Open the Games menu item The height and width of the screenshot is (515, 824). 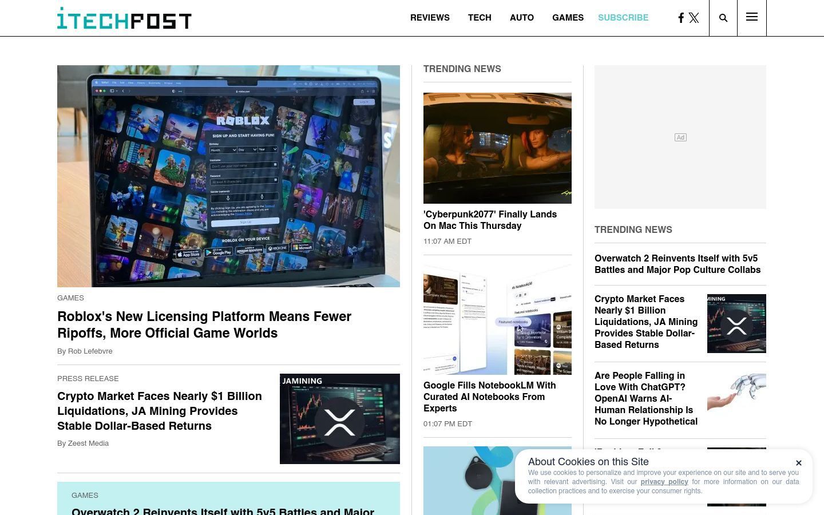(x=568, y=18)
